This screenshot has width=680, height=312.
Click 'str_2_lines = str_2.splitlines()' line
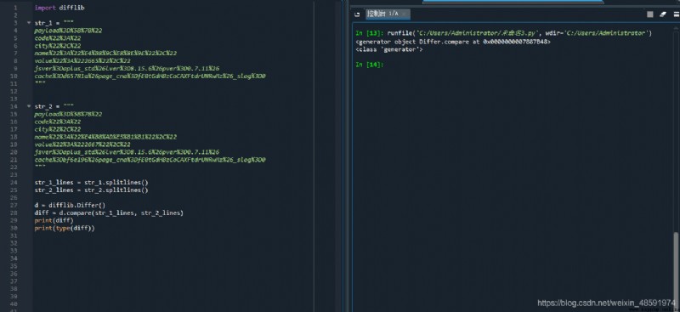click(92, 190)
